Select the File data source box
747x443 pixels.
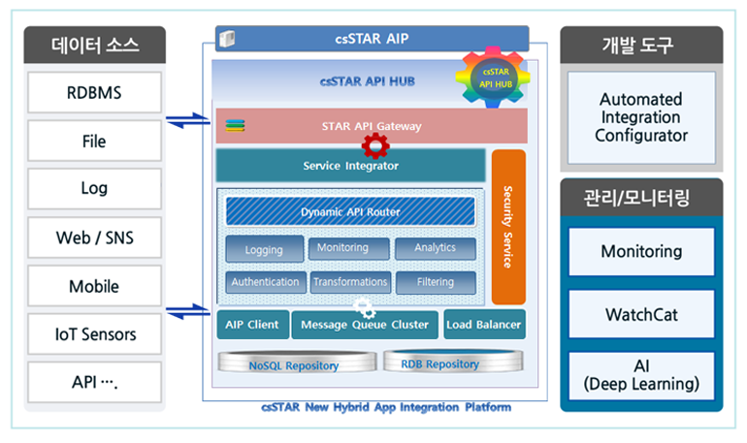coord(94,141)
